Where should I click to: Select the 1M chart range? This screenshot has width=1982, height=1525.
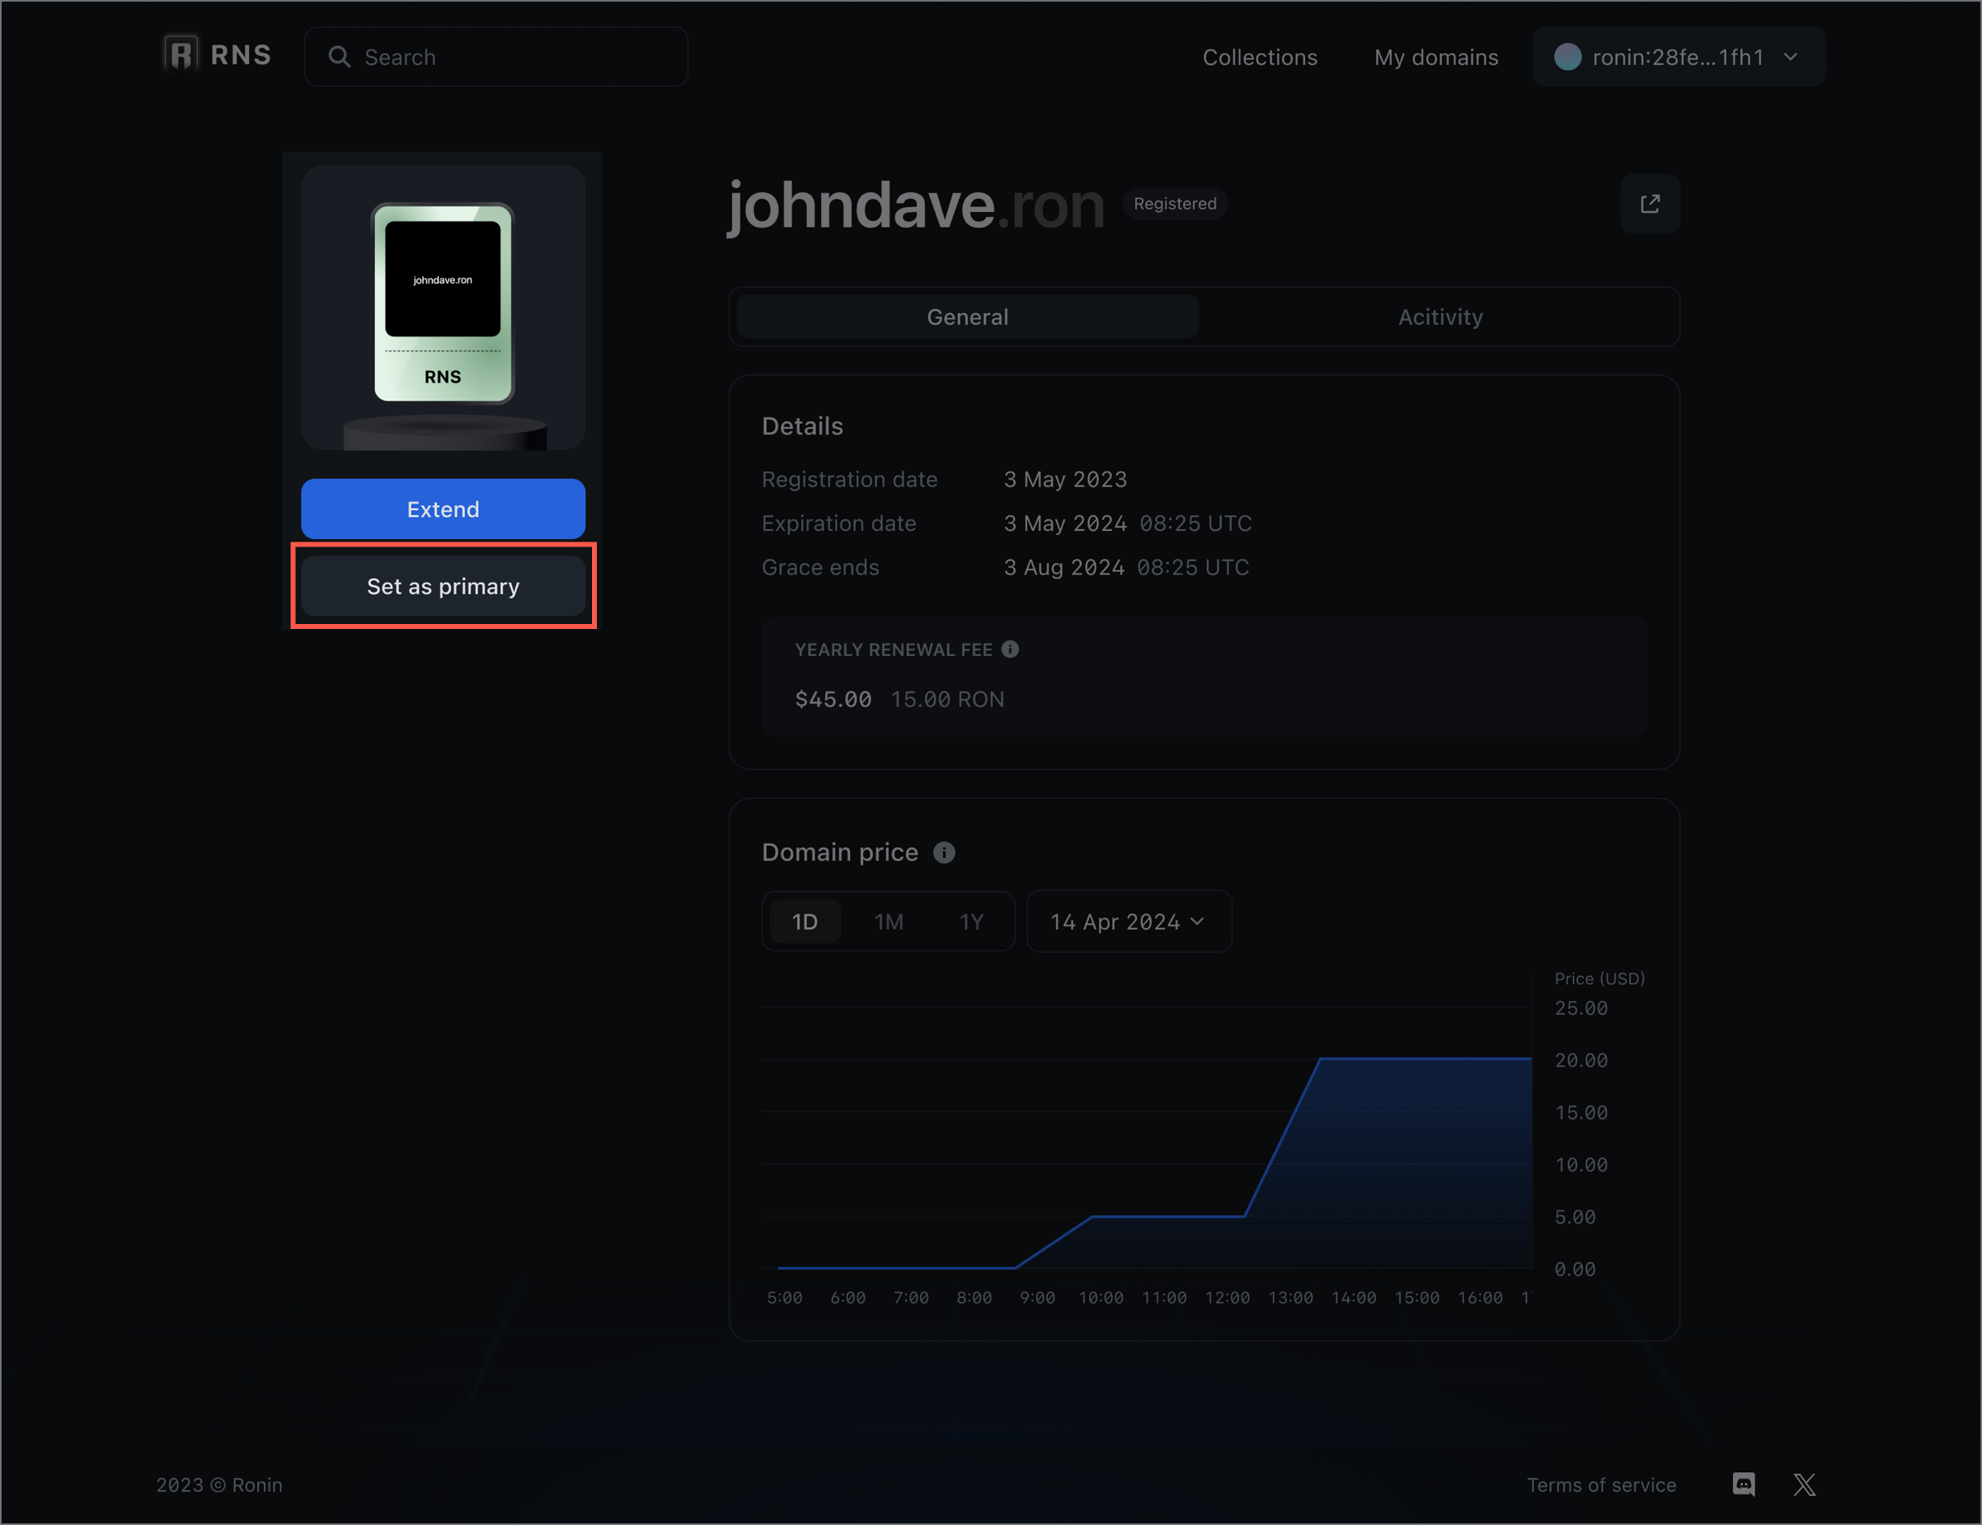[x=889, y=922]
